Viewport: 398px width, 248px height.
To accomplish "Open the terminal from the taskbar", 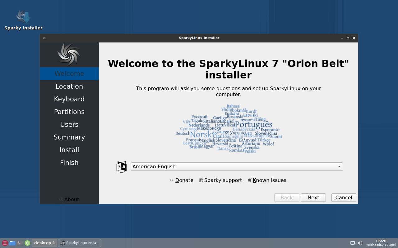I will point(20,243).
